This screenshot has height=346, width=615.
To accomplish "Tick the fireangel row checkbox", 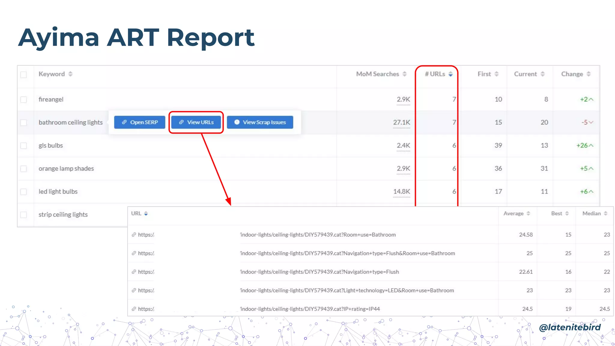I will click(24, 99).
